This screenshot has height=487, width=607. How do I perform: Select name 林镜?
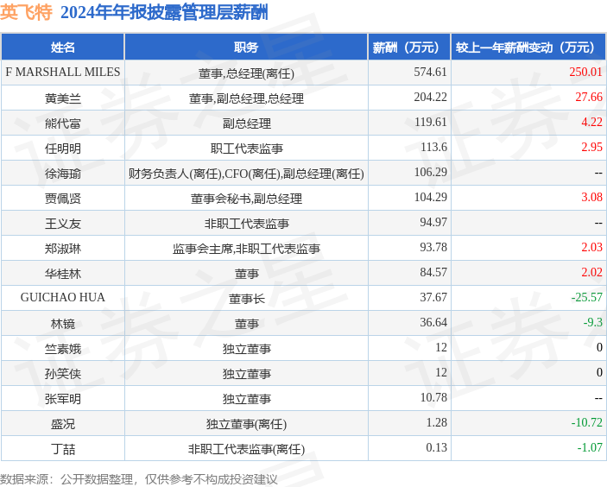63,324
